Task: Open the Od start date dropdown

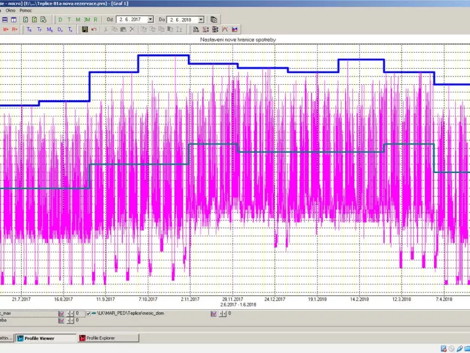Action: click(x=150, y=20)
